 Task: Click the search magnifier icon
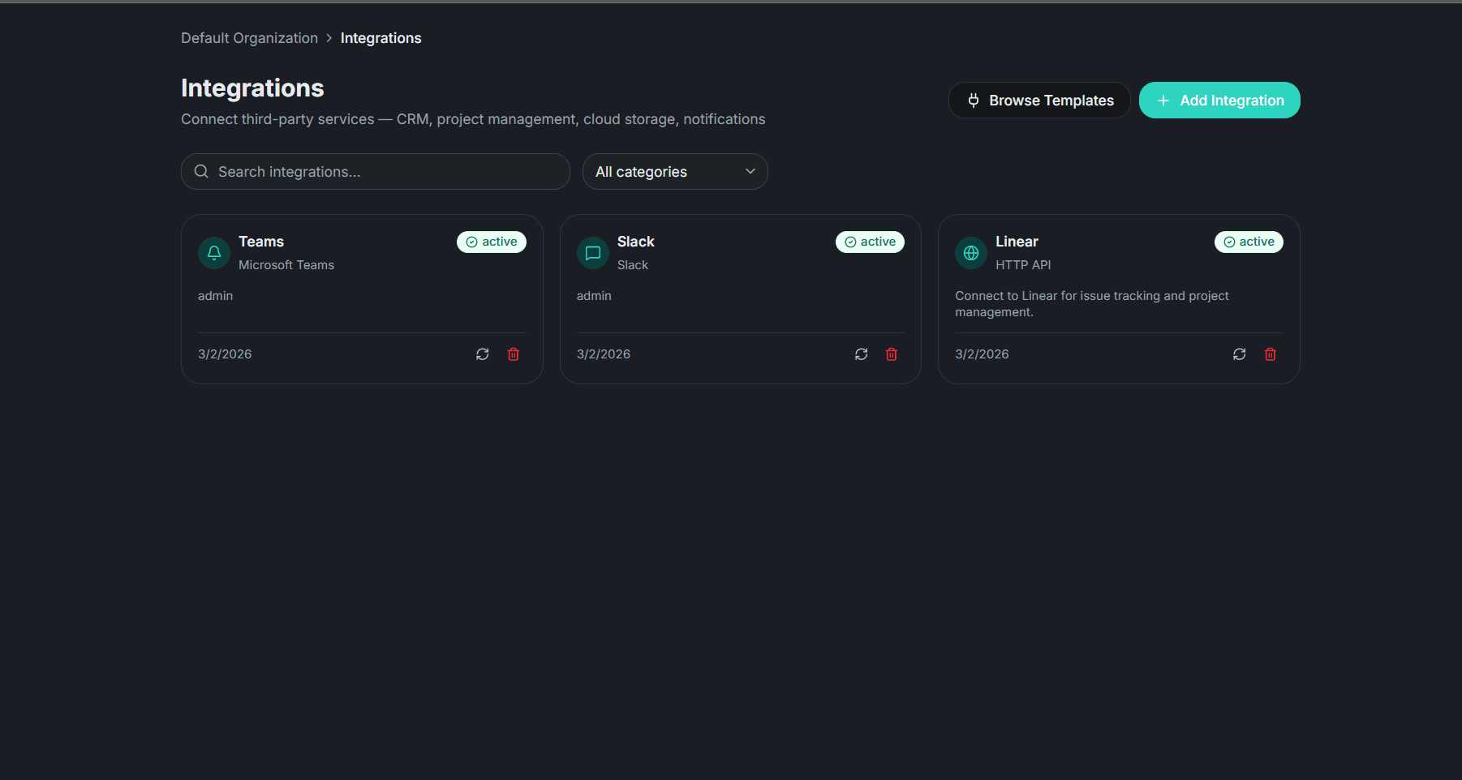coord(200,171)
